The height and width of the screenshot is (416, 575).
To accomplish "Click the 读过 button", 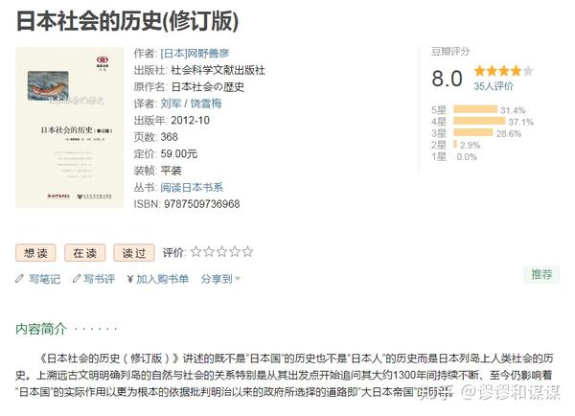I will coord(134,253).
